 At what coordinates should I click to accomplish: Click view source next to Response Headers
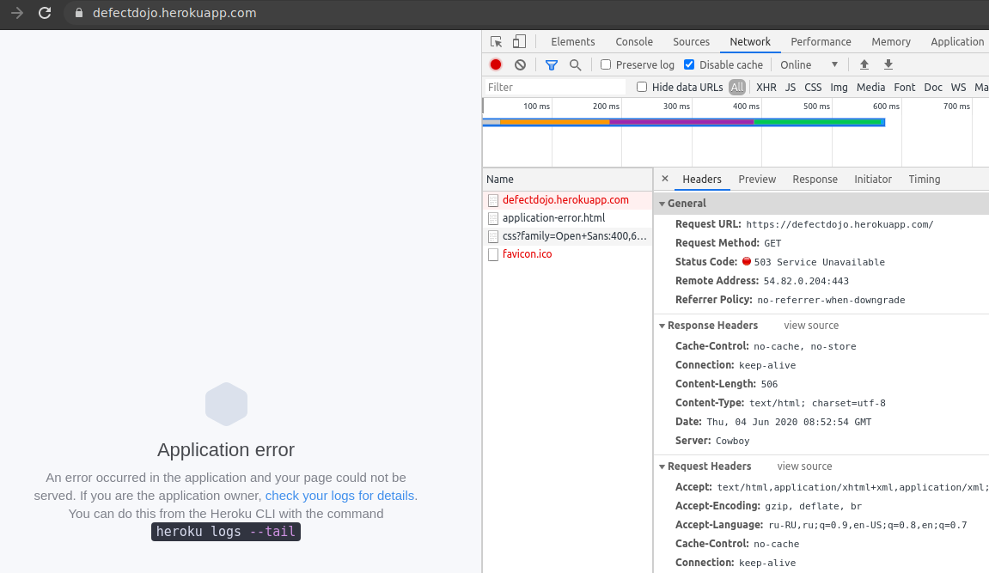(x=810, y=326)
